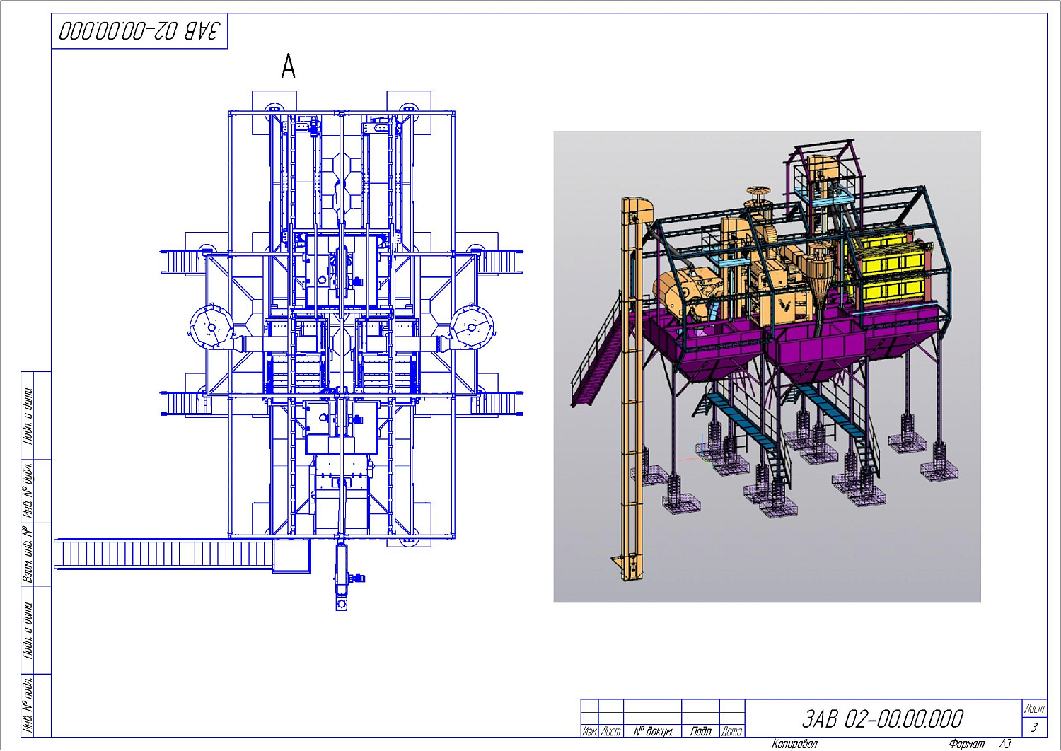Screen dimensions: 1061x751
Task: Click the long horizontal stairway at plan bottom-left
Action: pos(163,553)
